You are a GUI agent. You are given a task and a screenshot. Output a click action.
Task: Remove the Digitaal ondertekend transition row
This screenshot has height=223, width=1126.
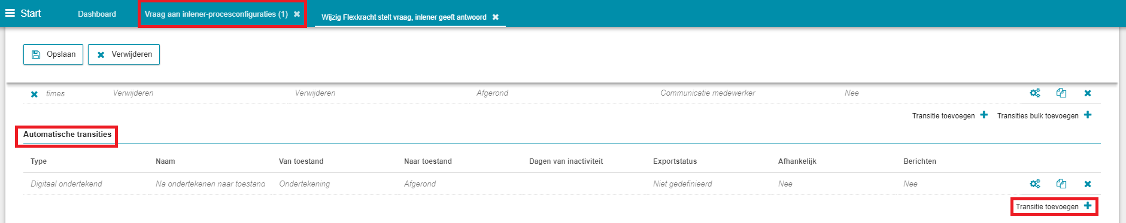[x=1088, y=184]
